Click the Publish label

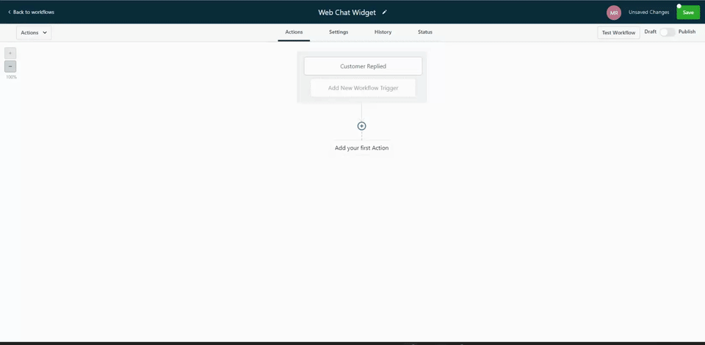coord(687,32)
